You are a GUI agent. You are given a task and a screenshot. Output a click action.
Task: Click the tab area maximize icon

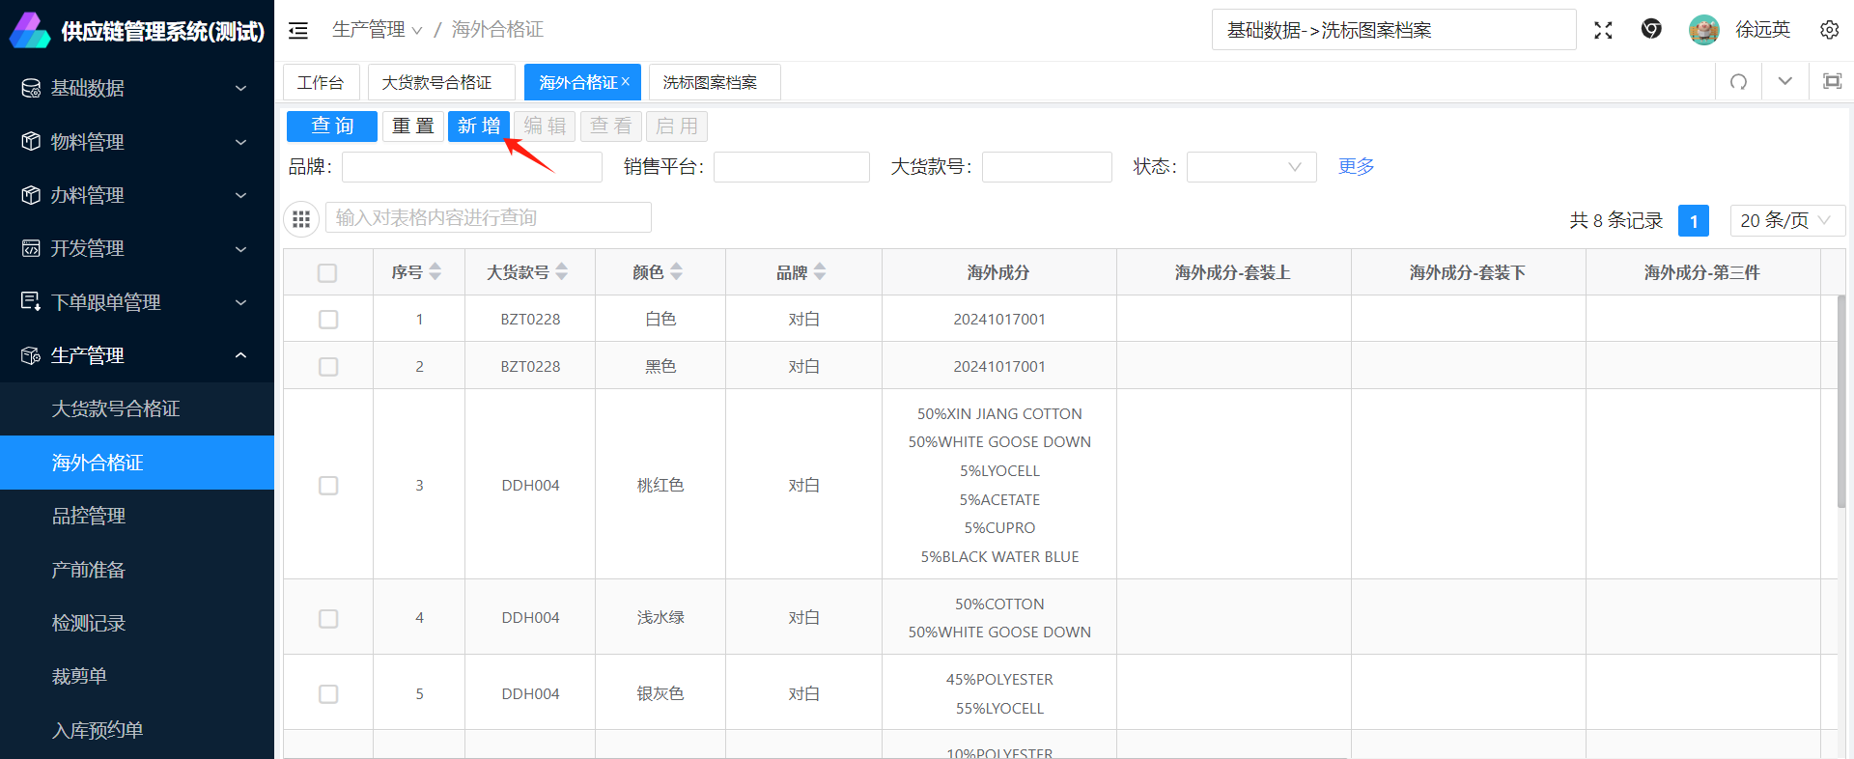(1831, 82)
